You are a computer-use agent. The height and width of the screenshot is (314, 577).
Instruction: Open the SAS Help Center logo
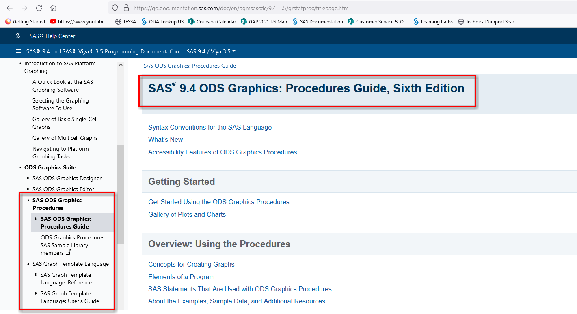point(18,36)
